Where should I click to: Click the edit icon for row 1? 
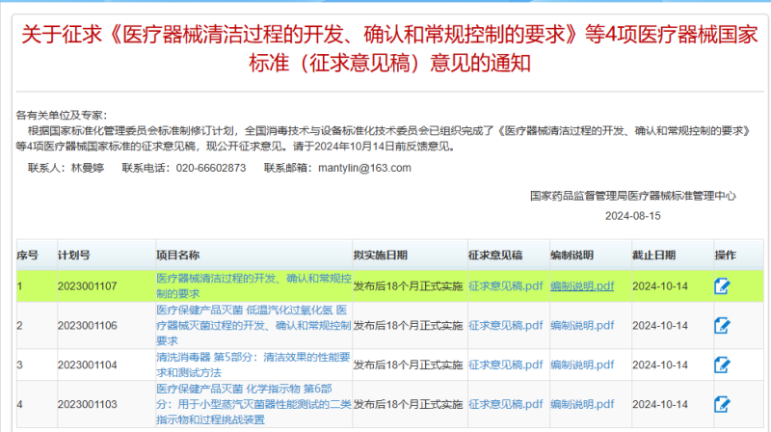tap(722, 285)
